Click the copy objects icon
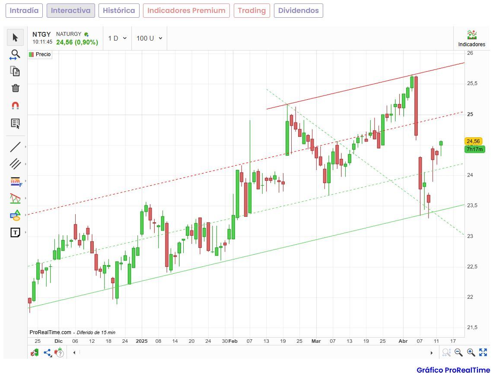This screenshot has height=373, width=493. point(15,71)
